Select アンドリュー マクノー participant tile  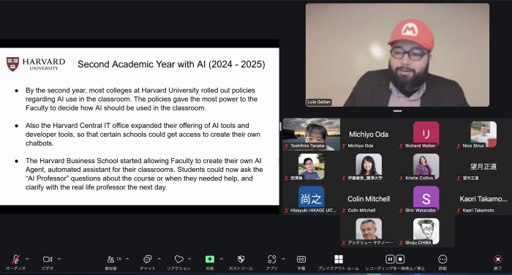pyautogui.click(x=369, y=231)
